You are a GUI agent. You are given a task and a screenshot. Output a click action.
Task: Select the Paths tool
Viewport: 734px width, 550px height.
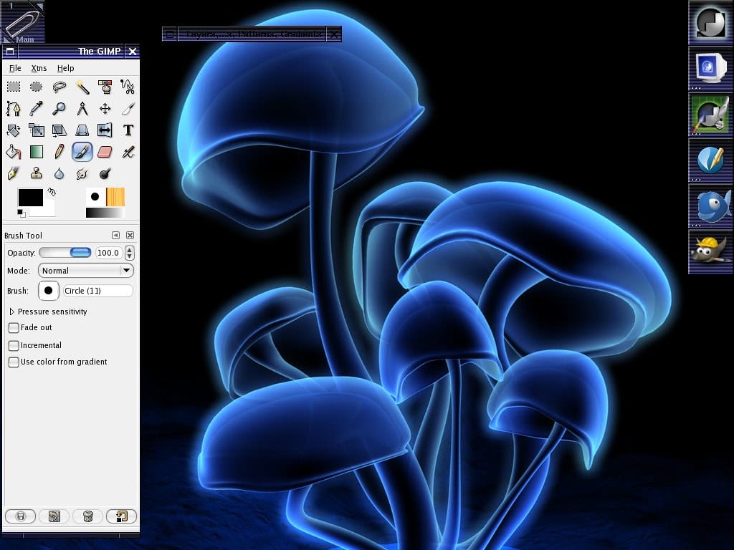coord(14,109)
